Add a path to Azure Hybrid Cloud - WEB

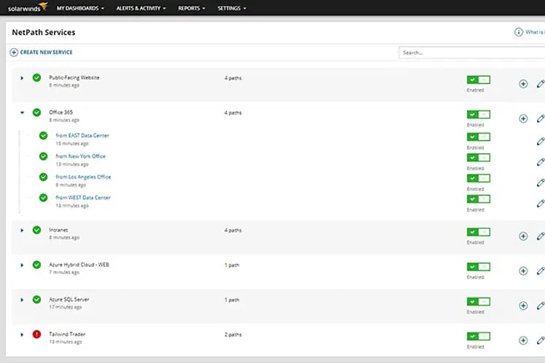coord(523,271)
